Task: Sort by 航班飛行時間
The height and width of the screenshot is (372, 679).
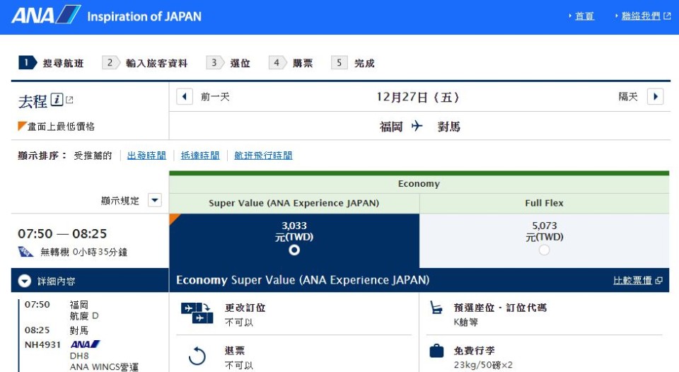Action: click(263, 156)
